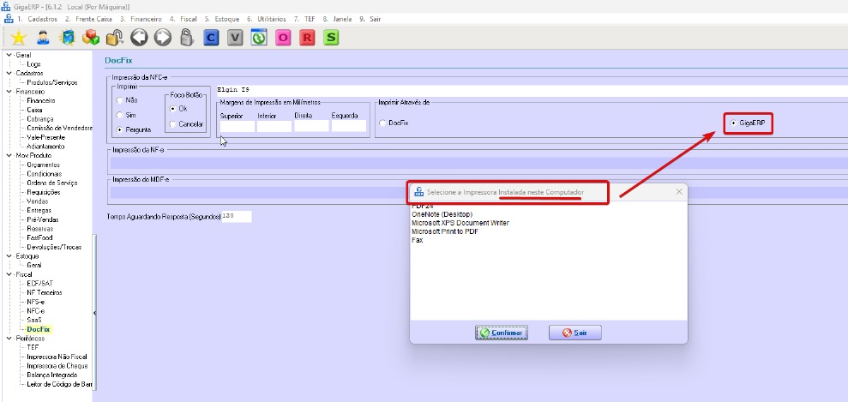The image size is (848, 402).
Task: Click the right arrow forward icon
Action: point(162,37)
